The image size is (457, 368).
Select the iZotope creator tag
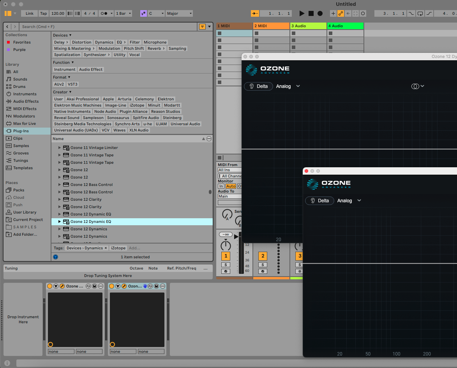137,105
